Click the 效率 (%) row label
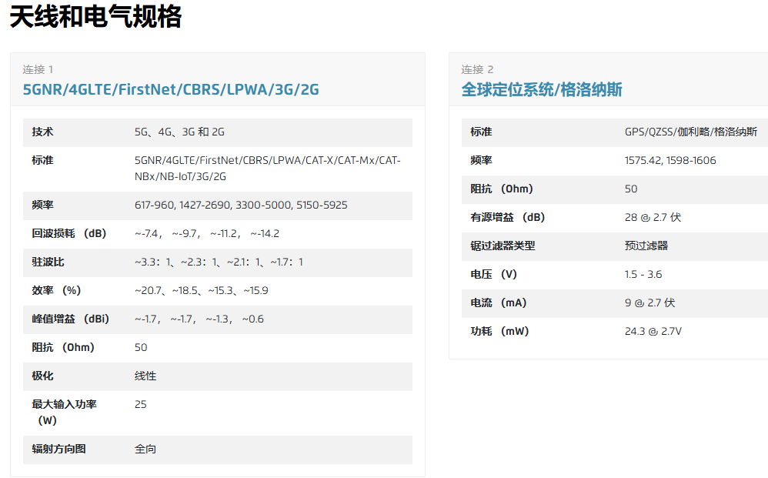The height and width of the screenshot is (478, 768). click(x=56, y=290)
